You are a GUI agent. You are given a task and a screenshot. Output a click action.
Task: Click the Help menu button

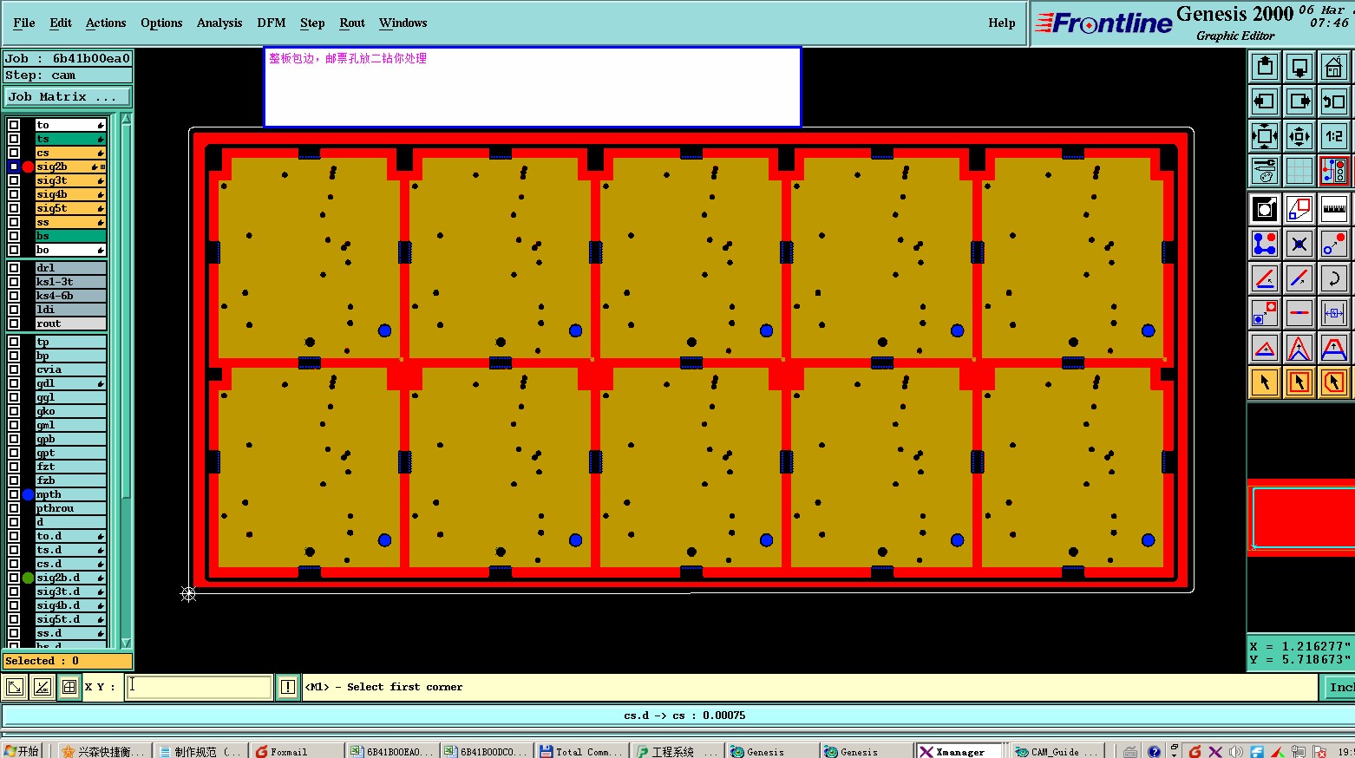tap(1001, 23)
